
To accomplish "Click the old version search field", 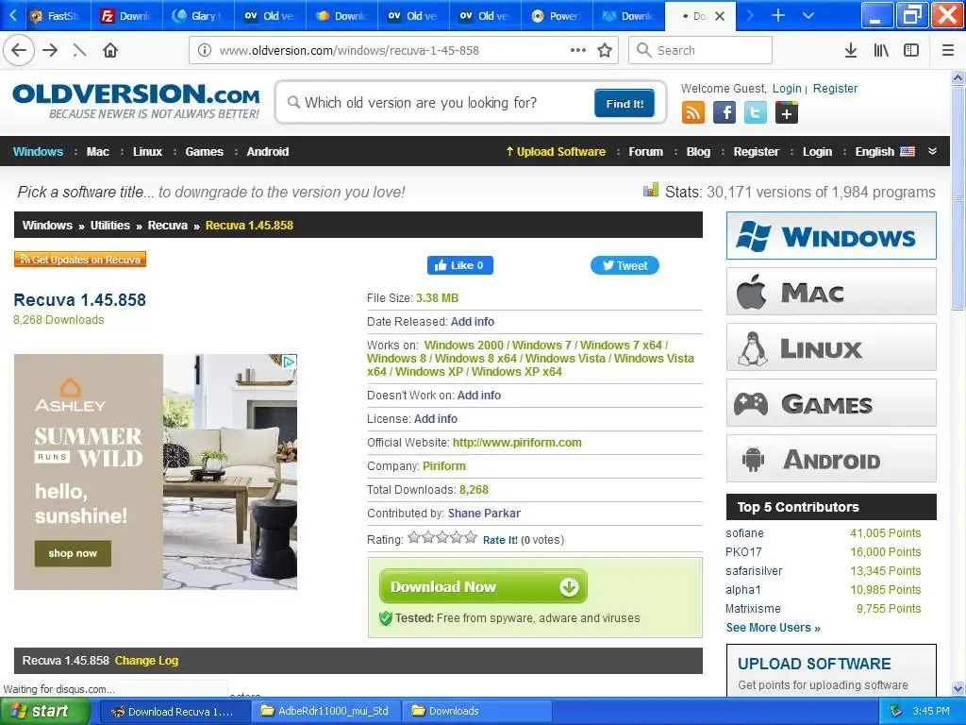I will point(438,103).
